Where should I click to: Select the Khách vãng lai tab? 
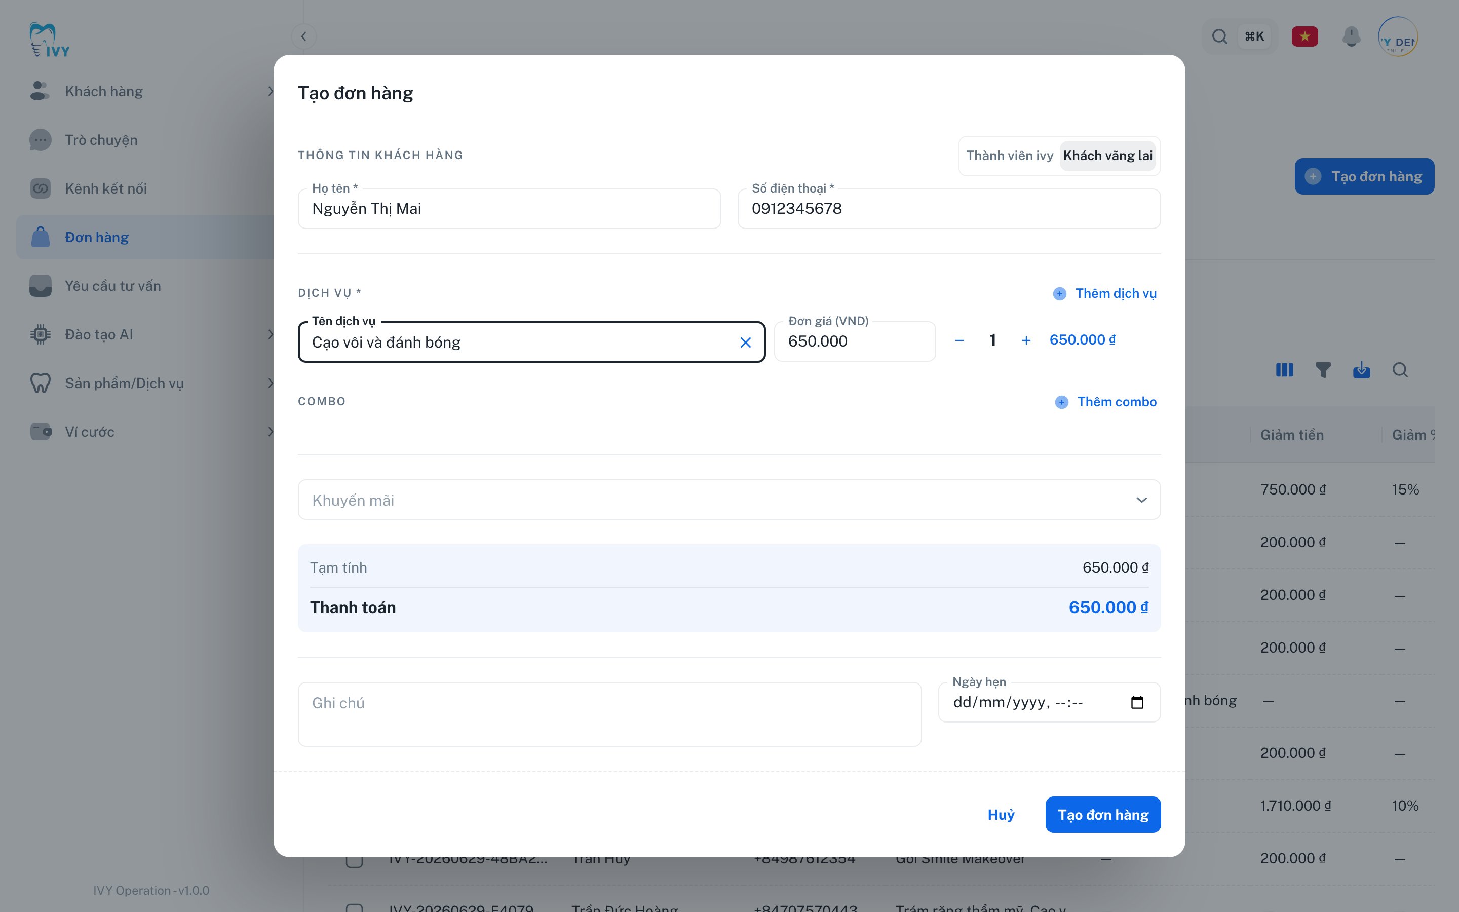(x=1107, y=156)
